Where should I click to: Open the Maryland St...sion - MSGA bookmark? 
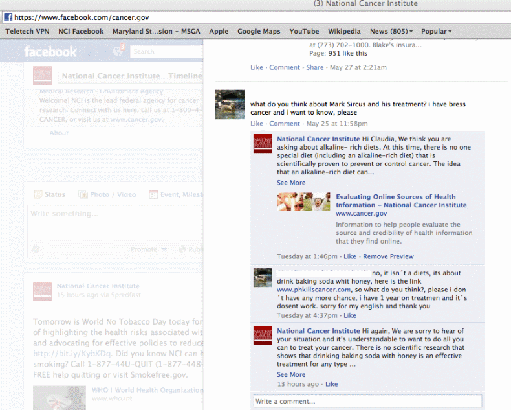tap(157, 31)
